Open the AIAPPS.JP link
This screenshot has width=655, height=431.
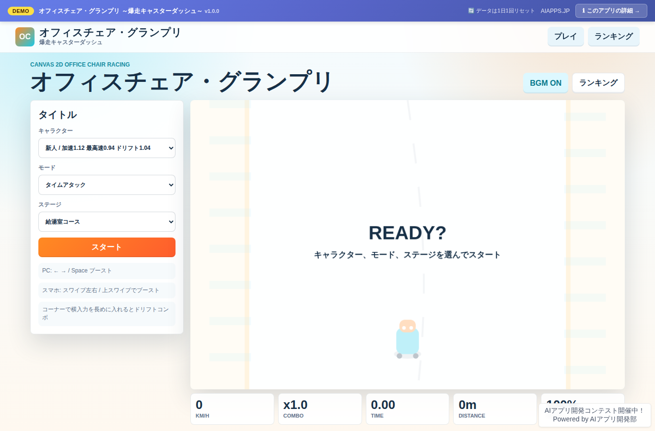[555, 11]
